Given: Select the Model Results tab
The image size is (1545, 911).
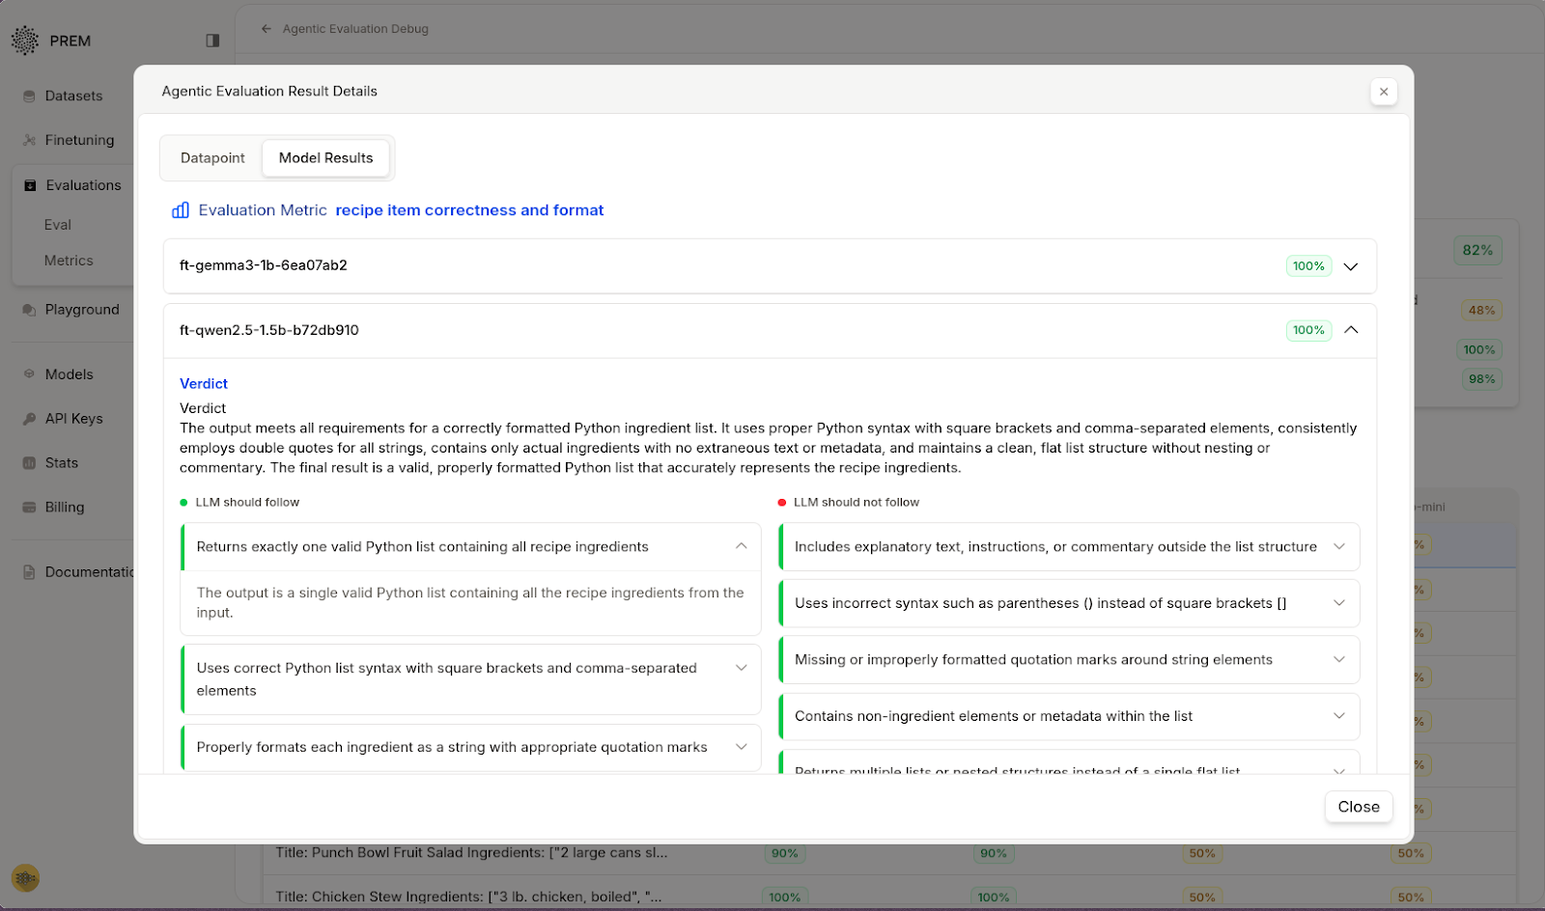Looking at the screenshot, I should pos(325,157).
